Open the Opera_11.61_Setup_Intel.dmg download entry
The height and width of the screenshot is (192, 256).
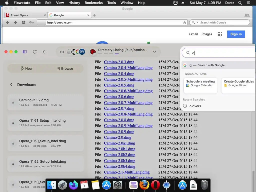(x=45, y=122)
